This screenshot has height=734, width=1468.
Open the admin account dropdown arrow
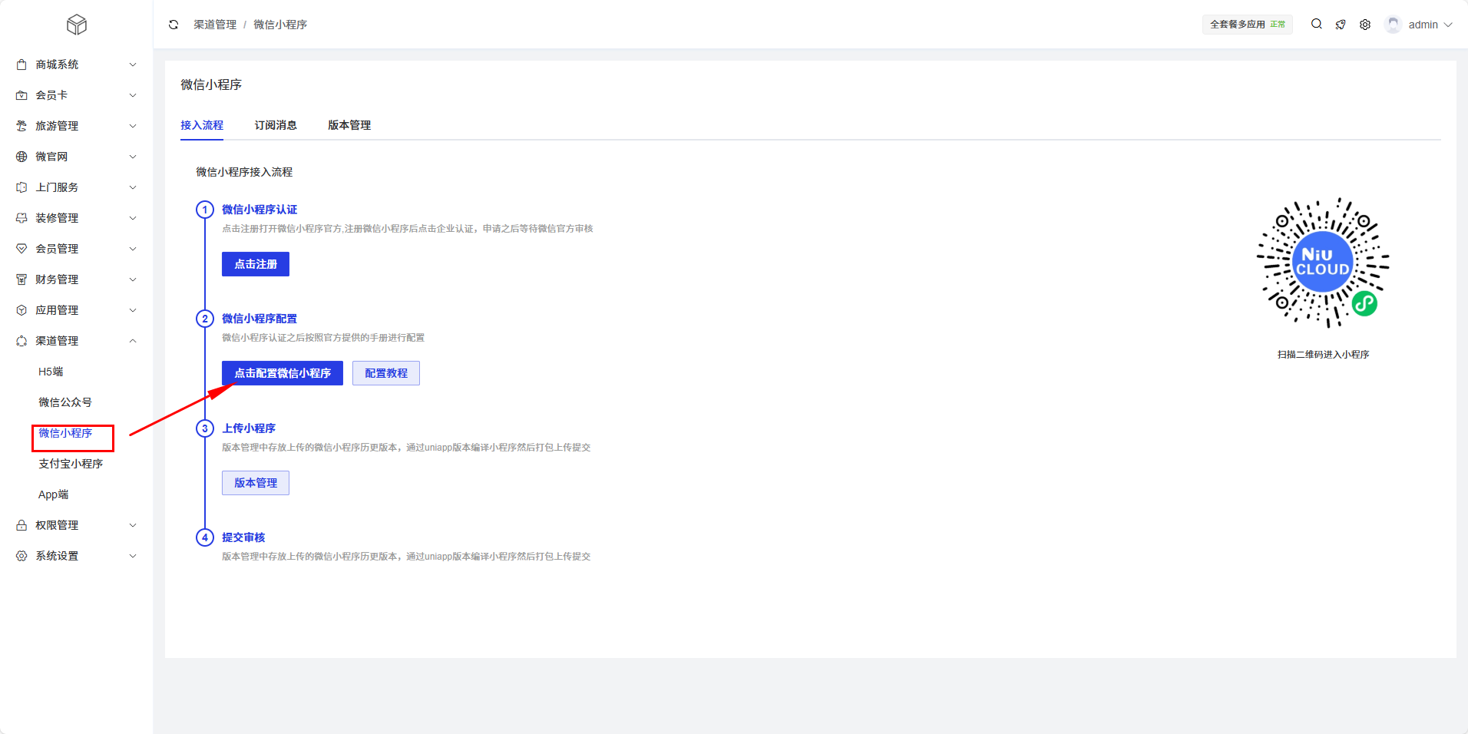click(1448, 25)
